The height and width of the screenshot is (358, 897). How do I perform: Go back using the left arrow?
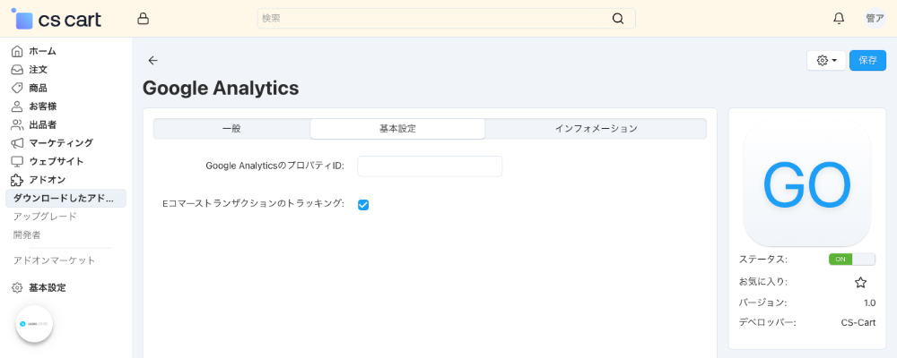pyautogui.click(x=152, y=60)
